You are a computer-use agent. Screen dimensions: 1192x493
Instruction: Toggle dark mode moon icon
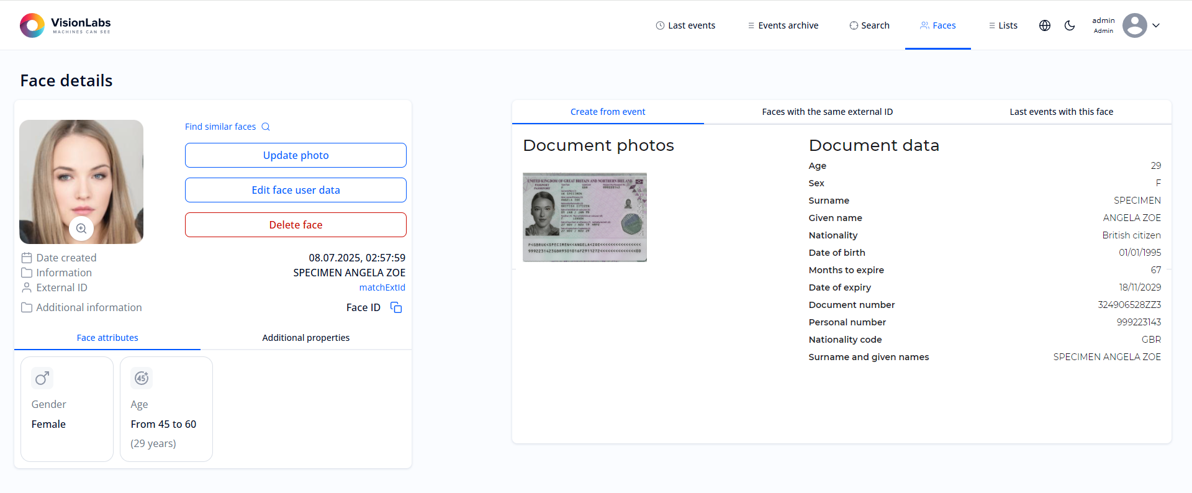[x=1070, y=25]
